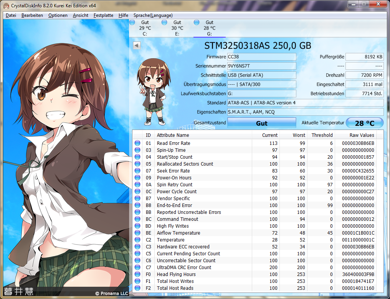Click the status orb for Total Host Writes

137,281
